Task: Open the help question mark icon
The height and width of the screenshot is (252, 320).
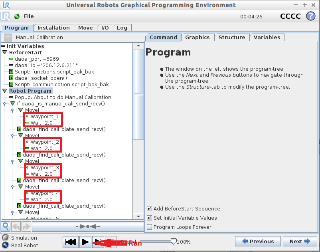Action: [x=310, y=16]
